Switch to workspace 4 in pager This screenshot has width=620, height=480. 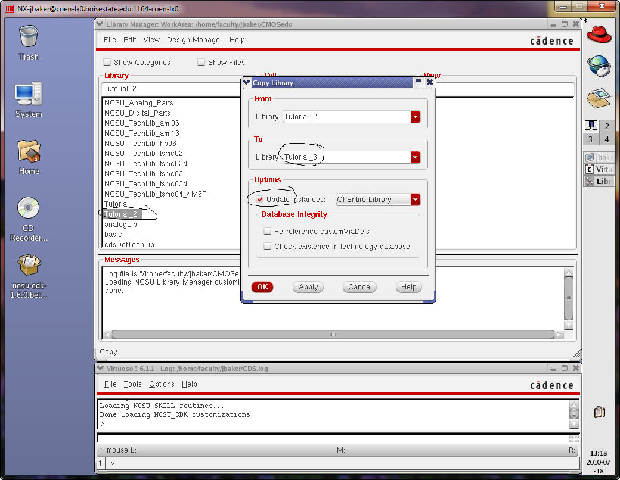coord(606,139)
